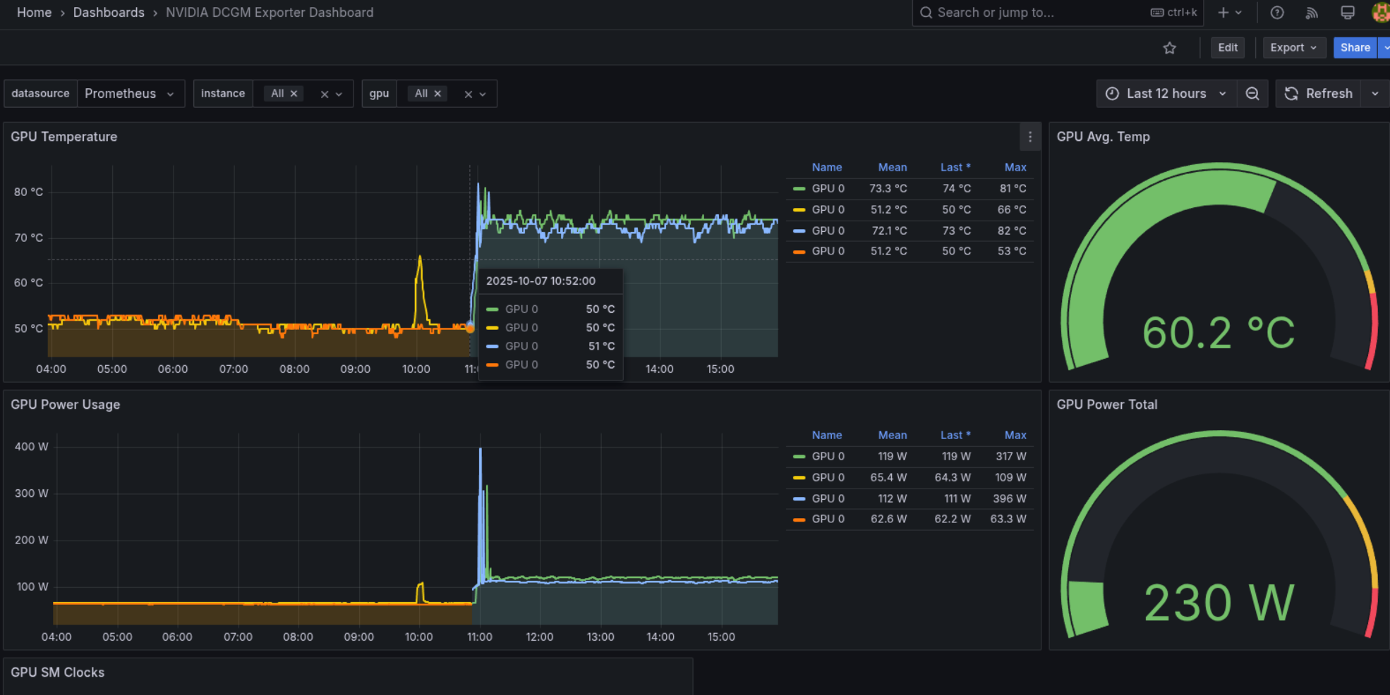Toggle the yellow GPU 0 series in Temperature legend
This screenshot has width=1390, height=695.
click(827, 209)
